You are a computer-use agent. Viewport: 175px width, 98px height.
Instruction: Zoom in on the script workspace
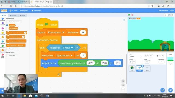123,81
